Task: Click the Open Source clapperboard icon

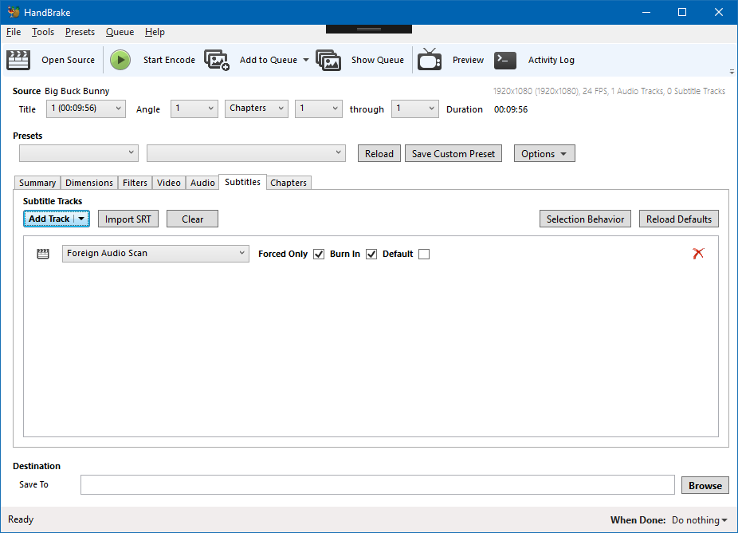Action: coord(18,60)
